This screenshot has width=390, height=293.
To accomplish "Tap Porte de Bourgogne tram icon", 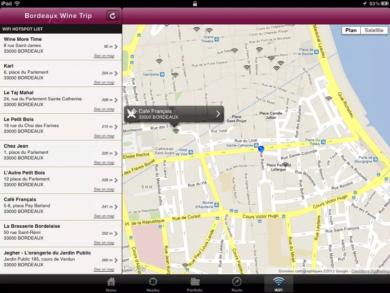I will click(376, 159).
